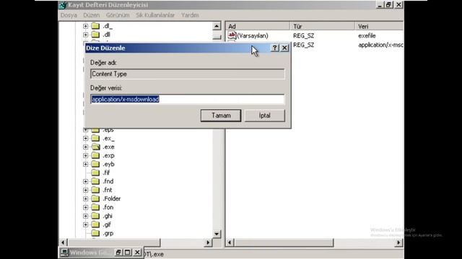Select the .eyb folder icon
Screen dimensions: 462x259
95,164
